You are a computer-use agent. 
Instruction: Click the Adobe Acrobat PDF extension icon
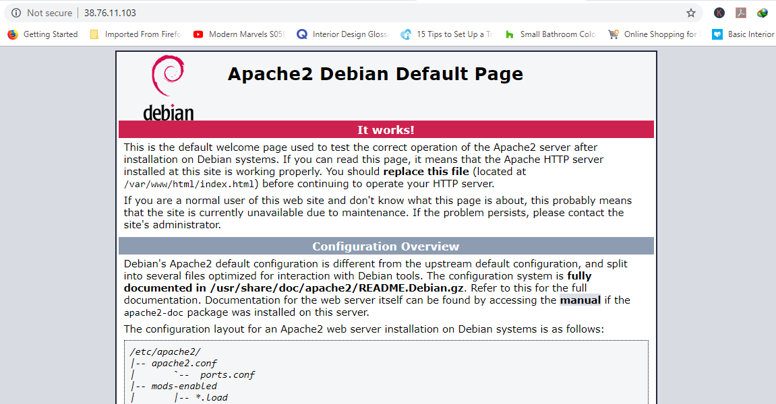tap(740, 13)
